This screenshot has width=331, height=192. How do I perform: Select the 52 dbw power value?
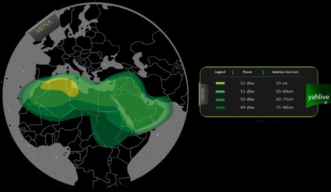(x=247, y=83)
